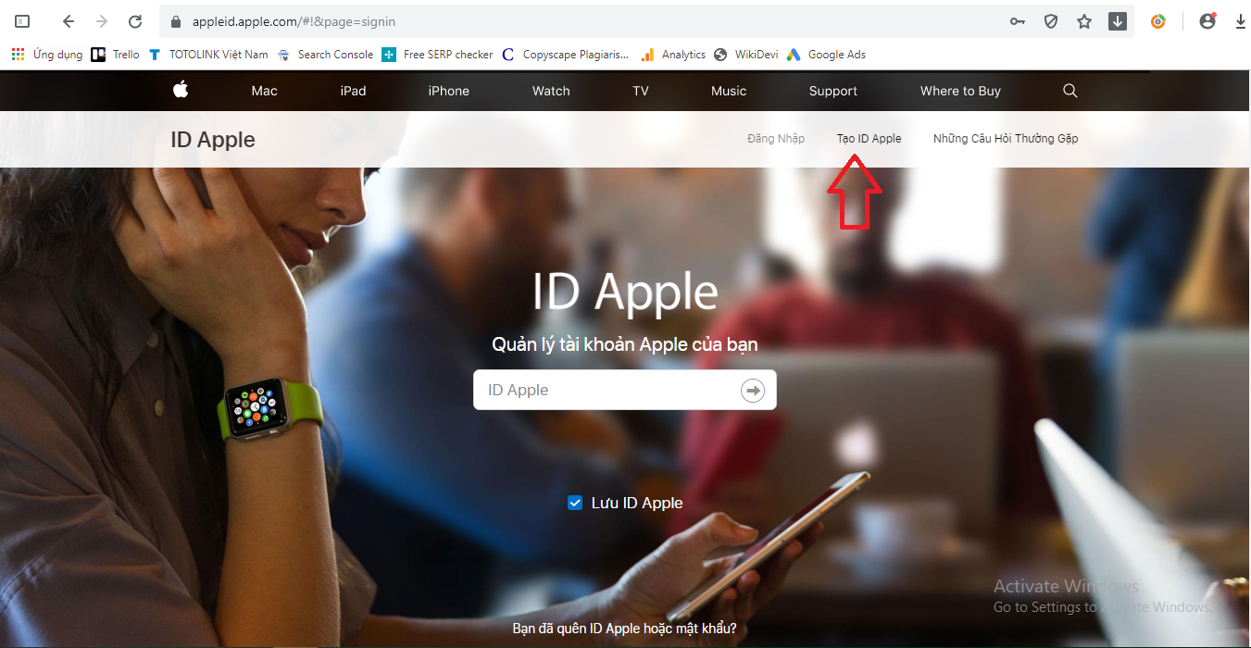Click the browser forward arrow
1251x648 pixels.
[x=102, y=21]
